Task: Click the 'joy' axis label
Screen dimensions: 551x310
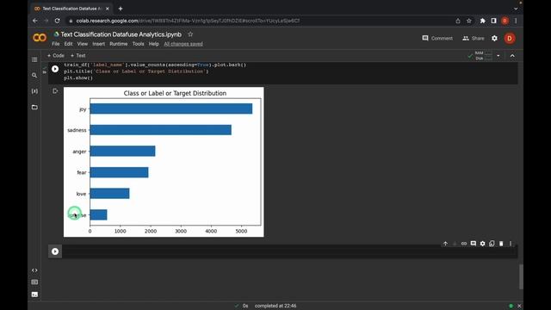Action: tap(83, 109)
